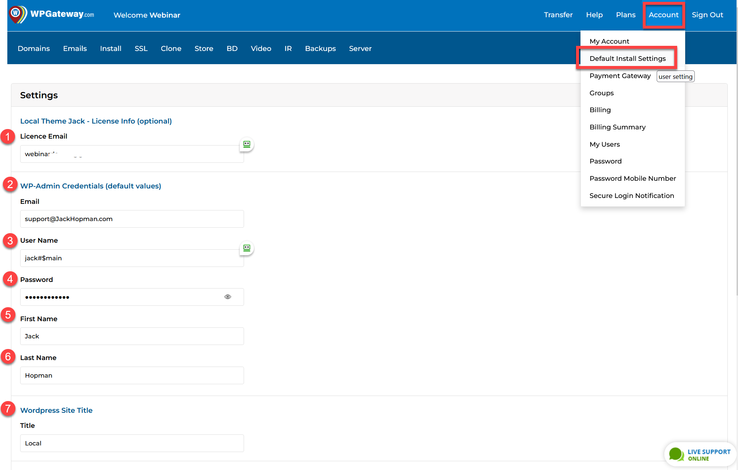Viewport: 738px width, 470px height.
Task: Focus the Wordpress Site Title field
Action: (132, 443)
